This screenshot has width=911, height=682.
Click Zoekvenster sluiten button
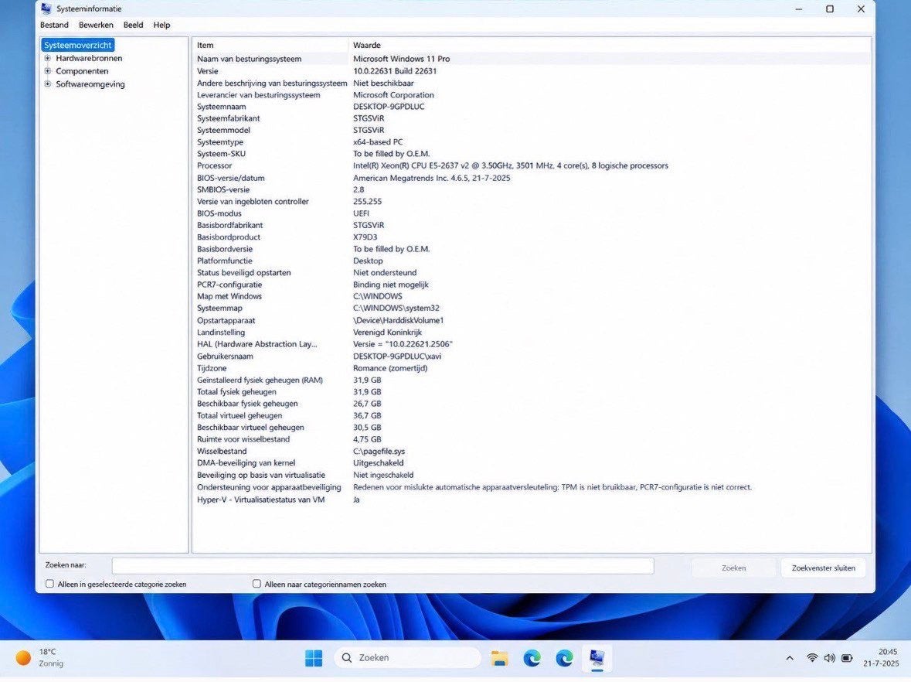[823, 568]
